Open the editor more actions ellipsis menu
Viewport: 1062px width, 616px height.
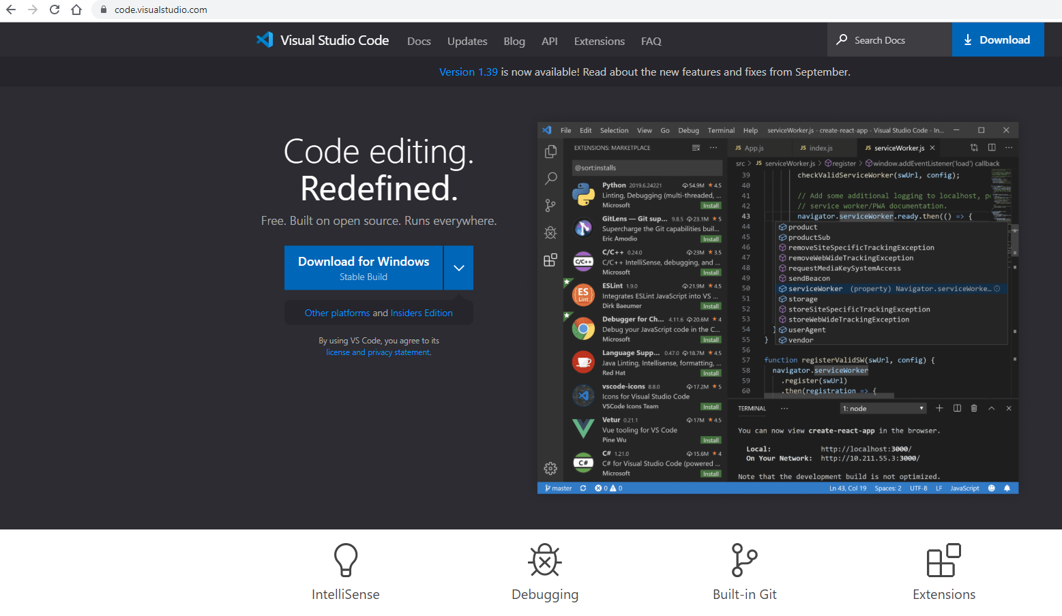pyautogui.click(x=1009, y=147)
